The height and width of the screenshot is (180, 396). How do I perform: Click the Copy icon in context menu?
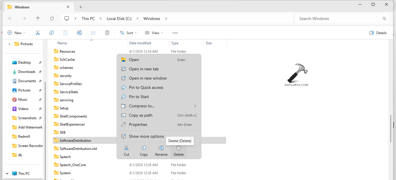pos(144,148)
